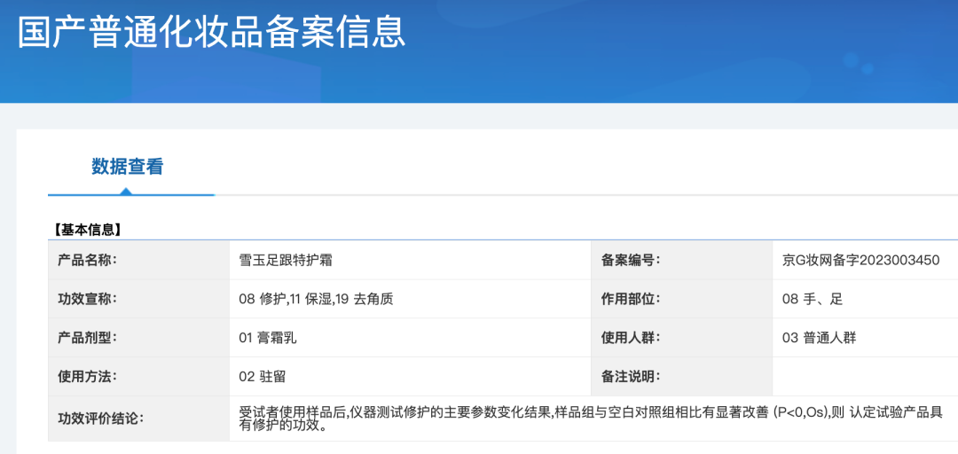The width and height of the screenshot is (958, 454).
Task: Select value 08 手、足
Action: pyautogui.click(x=813, y=300)
